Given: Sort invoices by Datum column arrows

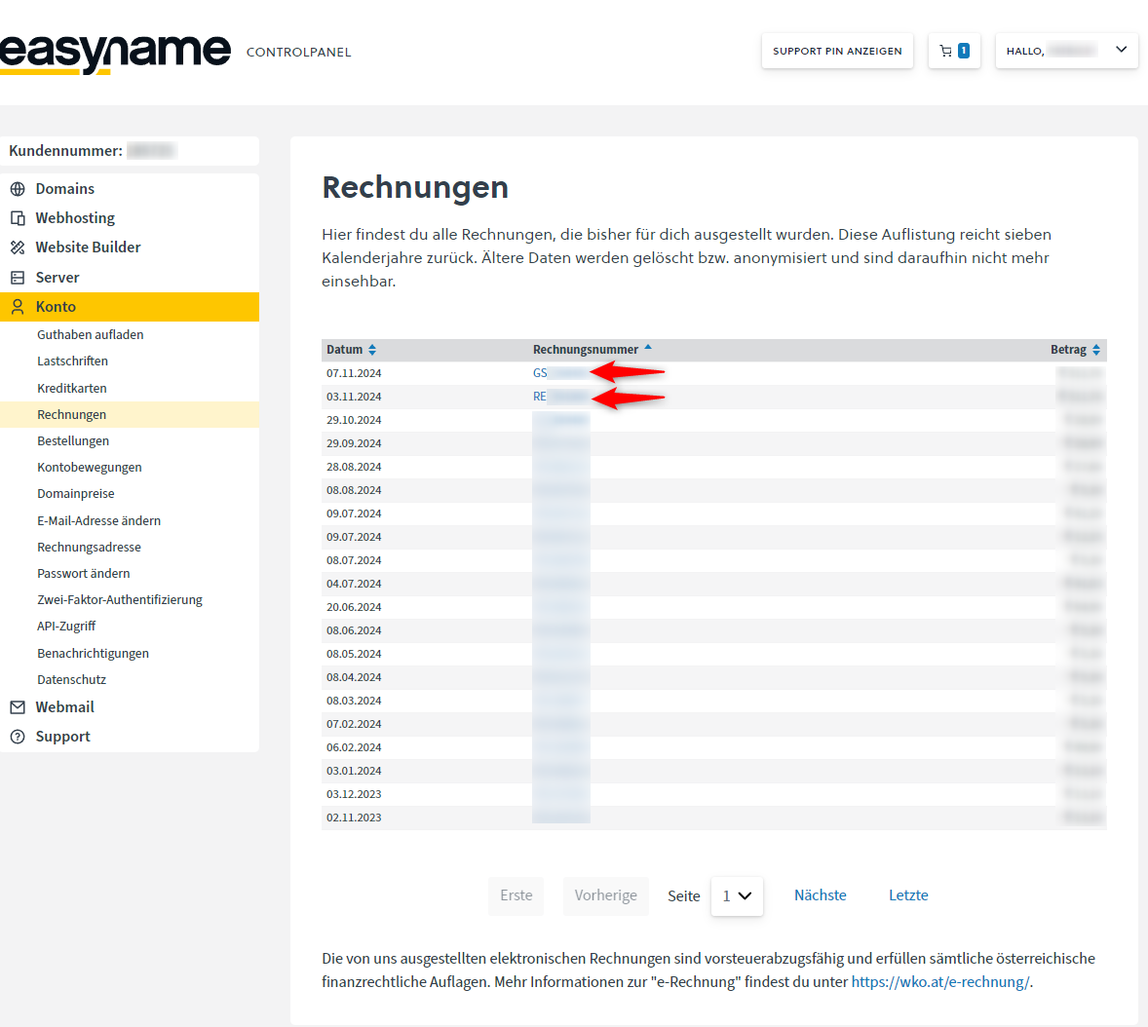Looking at the screenshot, I should pos(372,350).
